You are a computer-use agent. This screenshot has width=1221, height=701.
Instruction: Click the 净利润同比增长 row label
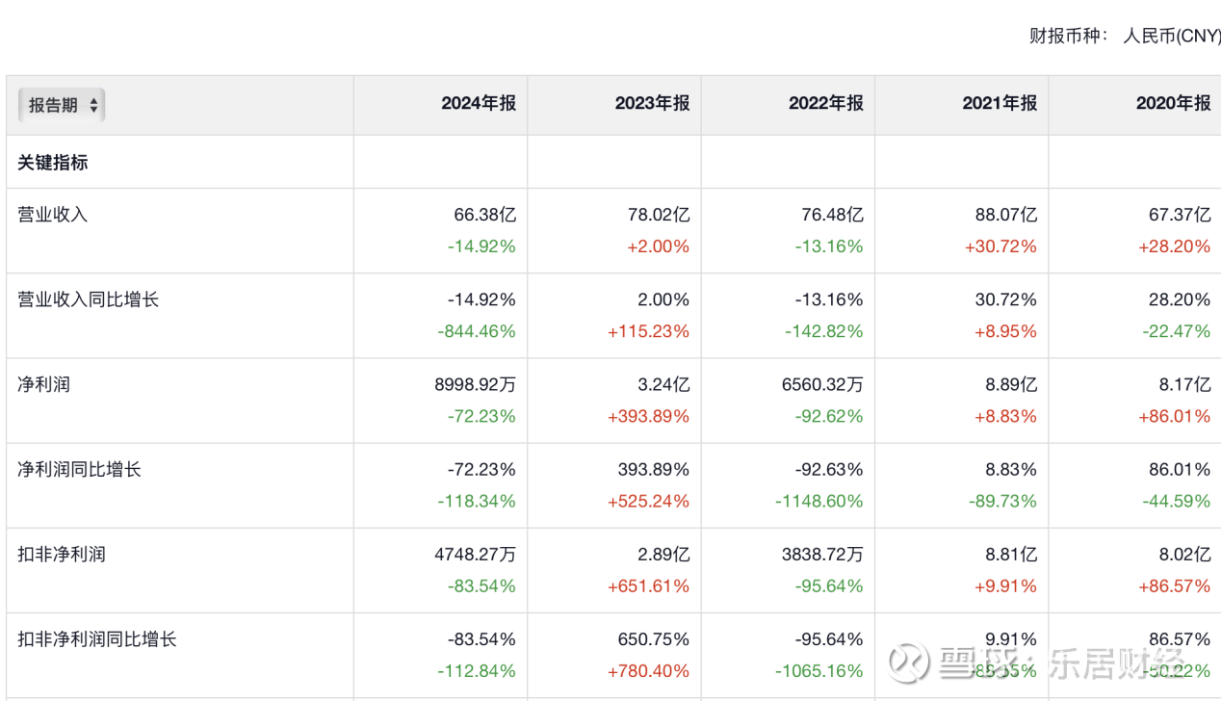point(80,469)
